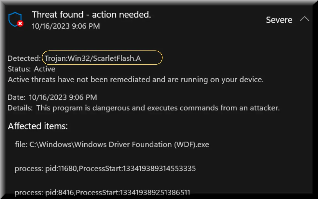Click the red error badge on shield
The image size is (318, 199).
[20, 24]
